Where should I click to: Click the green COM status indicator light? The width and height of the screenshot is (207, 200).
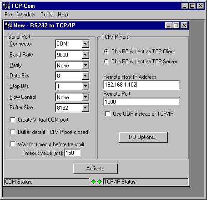94,181
